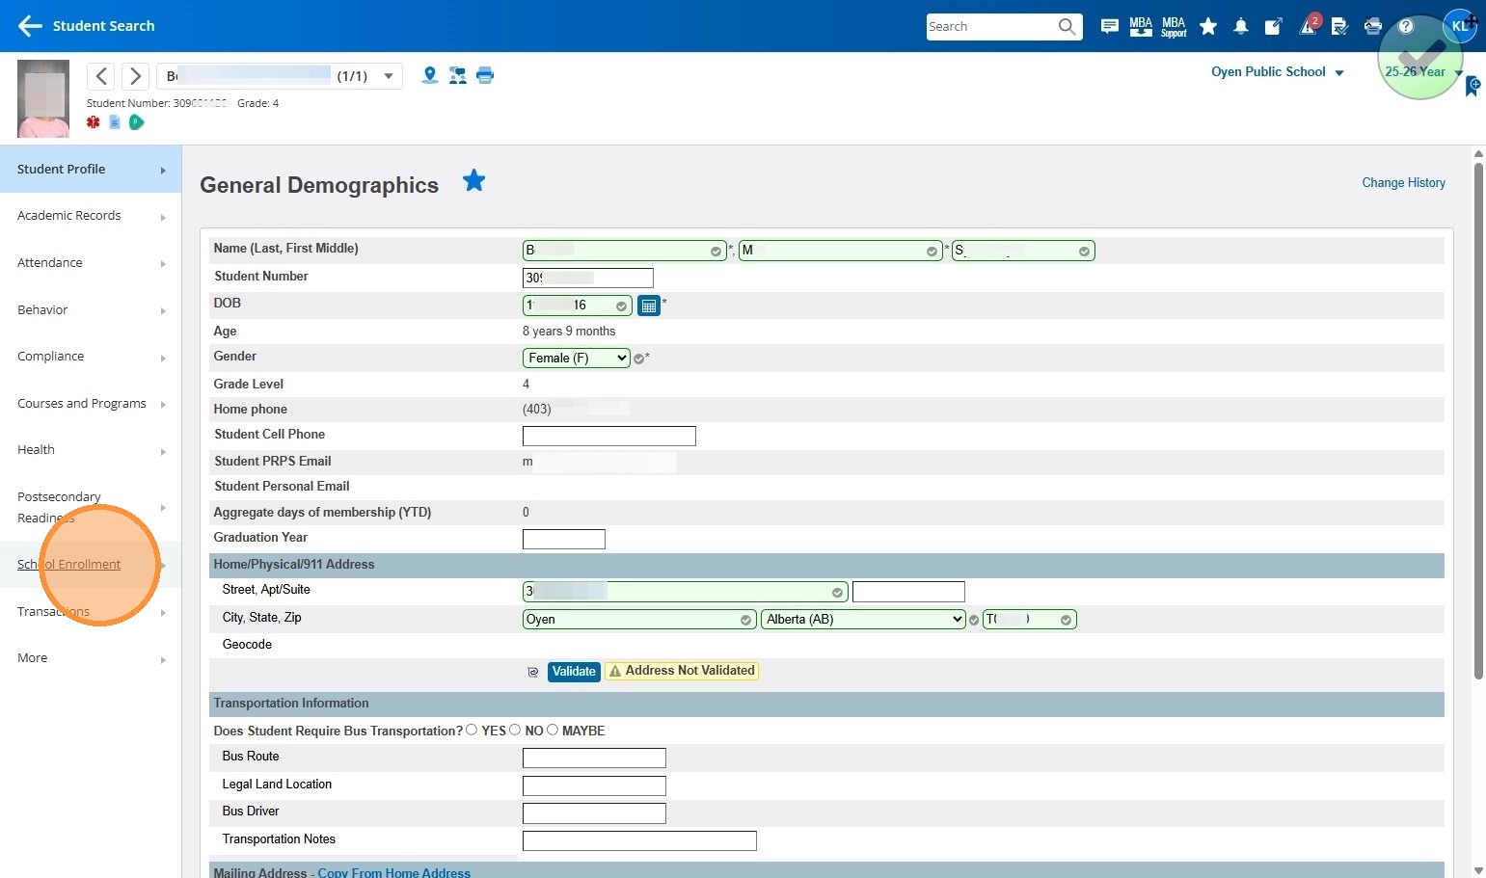This screenshot has height=878, width=1486.
Task: Go back using the Student Search arrow
Action: point(30,26)
